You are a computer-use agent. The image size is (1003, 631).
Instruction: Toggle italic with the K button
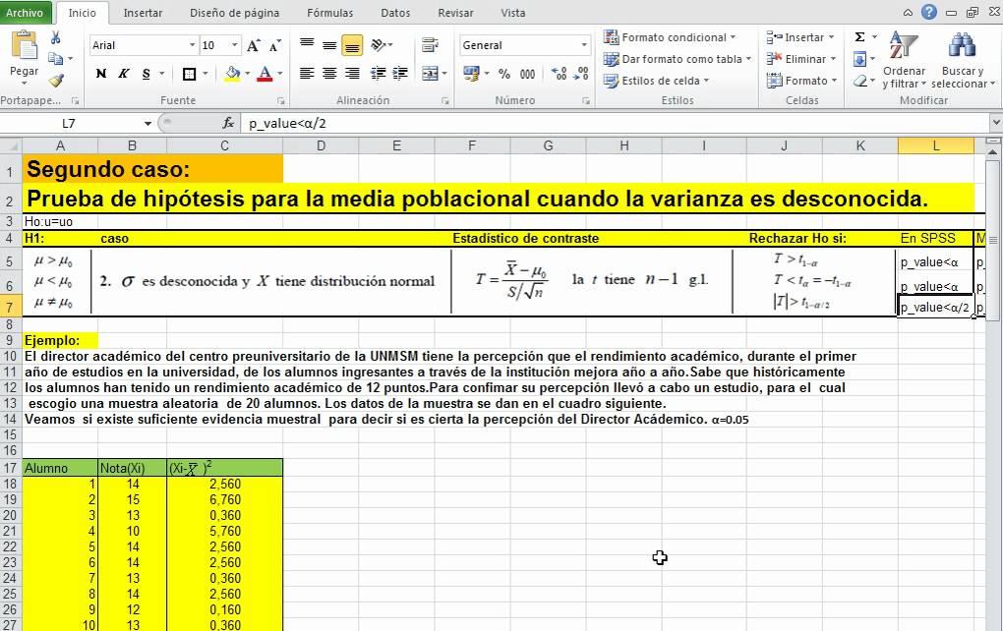[x=124, y=74]
